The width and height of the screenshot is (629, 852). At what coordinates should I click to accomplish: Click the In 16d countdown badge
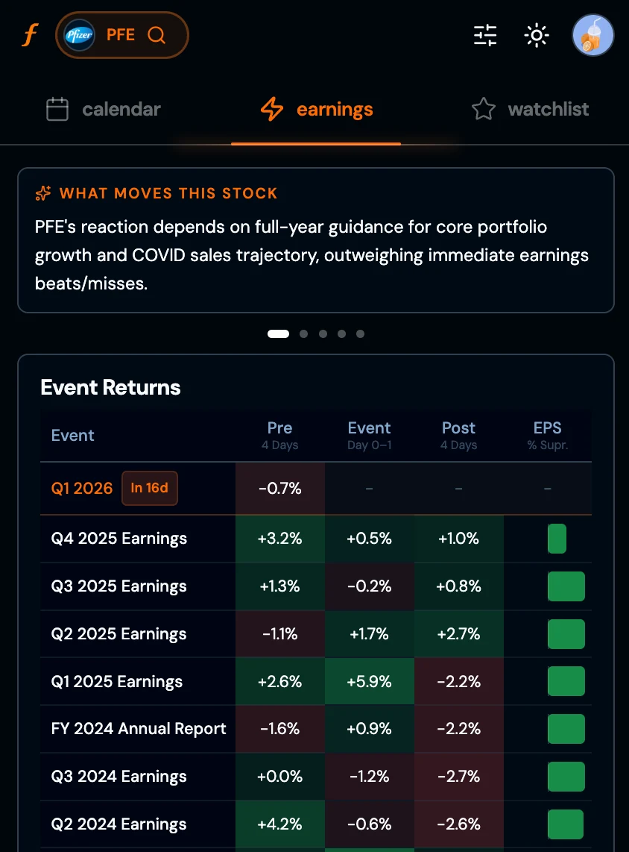pyautogui.click(x=149, y=488)
